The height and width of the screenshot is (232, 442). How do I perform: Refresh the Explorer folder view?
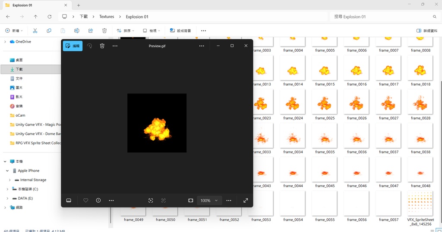pos(49,17)
